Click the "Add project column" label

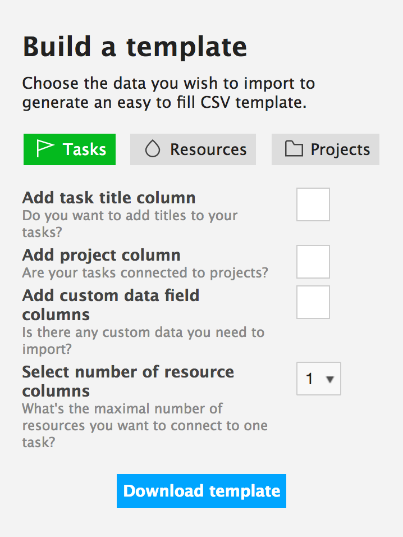point(101,255)
